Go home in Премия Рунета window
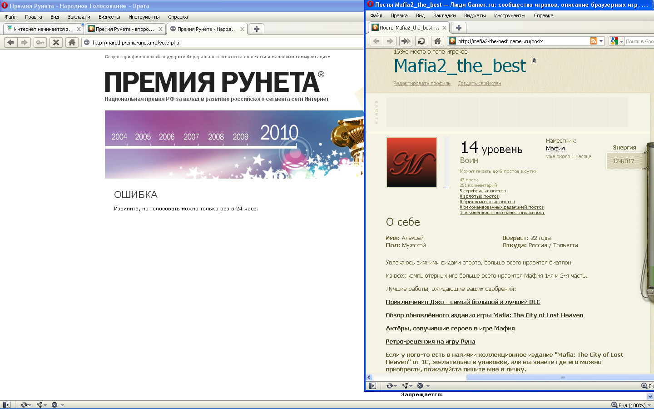 [72, 42]
